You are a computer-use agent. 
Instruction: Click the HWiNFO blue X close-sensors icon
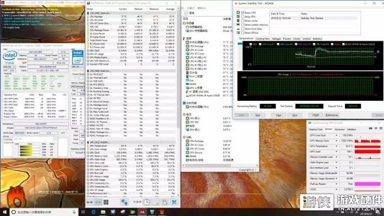click(x=174, y=202)
